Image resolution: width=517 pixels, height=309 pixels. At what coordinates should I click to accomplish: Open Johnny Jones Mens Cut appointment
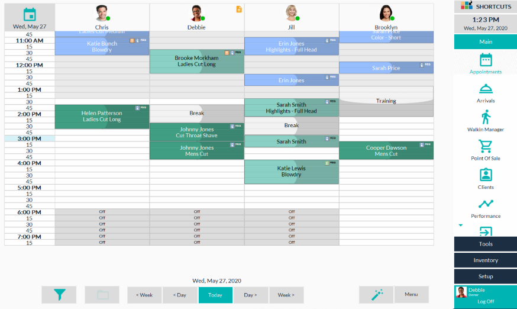tap(197, 150)
